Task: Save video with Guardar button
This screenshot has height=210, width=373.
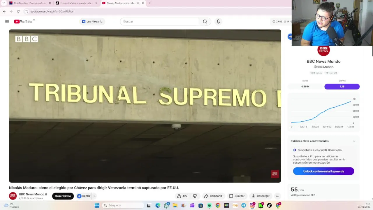Action: pos(237,196)
